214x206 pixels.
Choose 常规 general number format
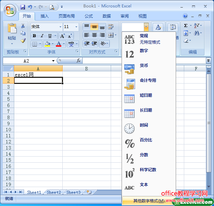[149, 39]
